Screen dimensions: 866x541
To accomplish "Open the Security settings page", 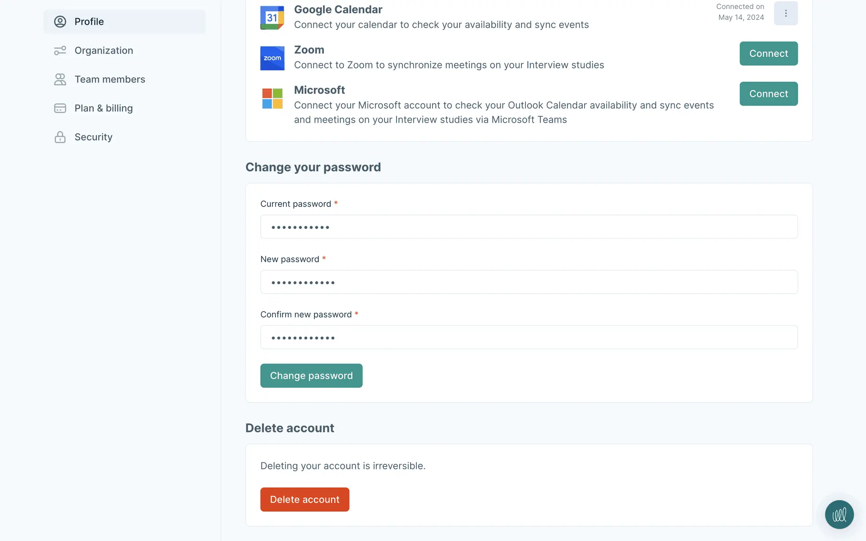I will click(93, 137).
